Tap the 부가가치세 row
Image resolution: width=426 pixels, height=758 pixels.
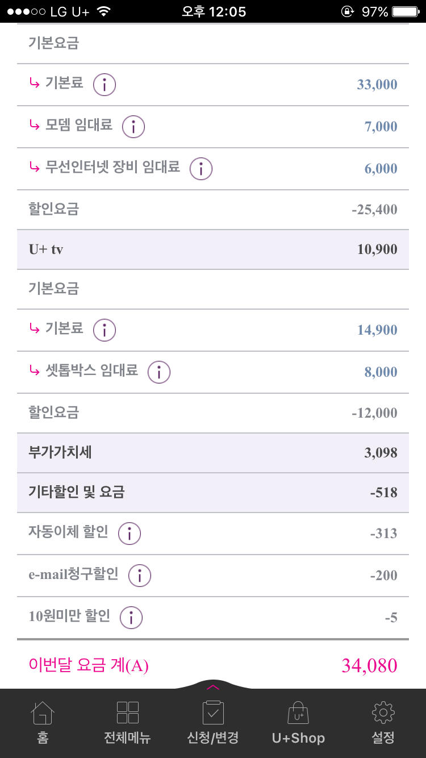(213, 453)
